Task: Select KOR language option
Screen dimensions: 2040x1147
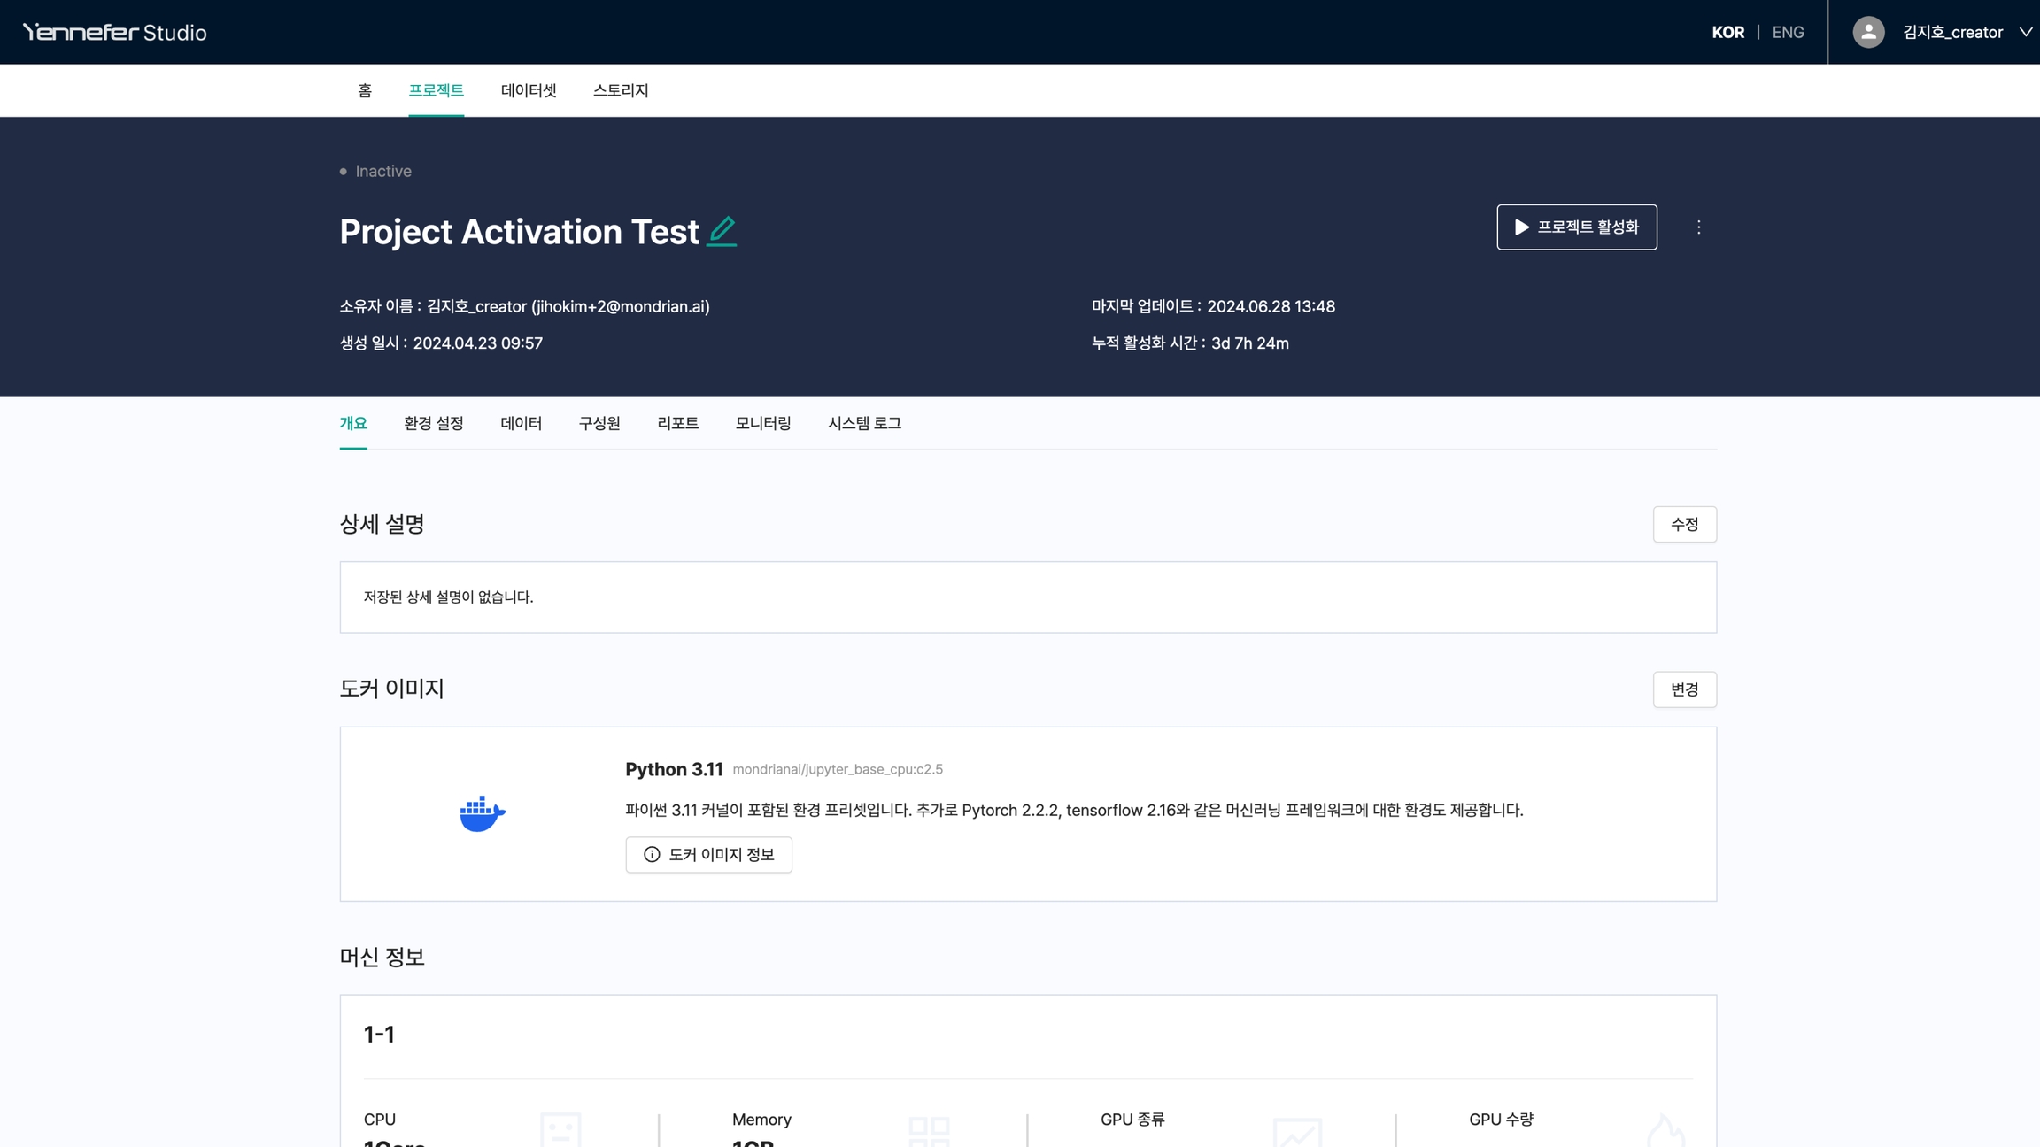Action: coord(1727,32)
